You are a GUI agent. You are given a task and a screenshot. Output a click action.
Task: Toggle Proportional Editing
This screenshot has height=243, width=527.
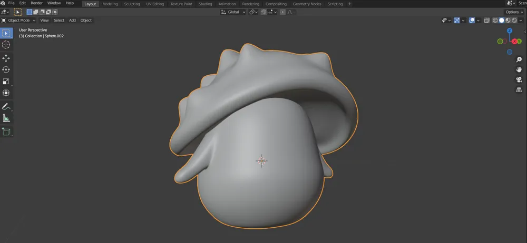pyautogui.click(x=282, y=12)
